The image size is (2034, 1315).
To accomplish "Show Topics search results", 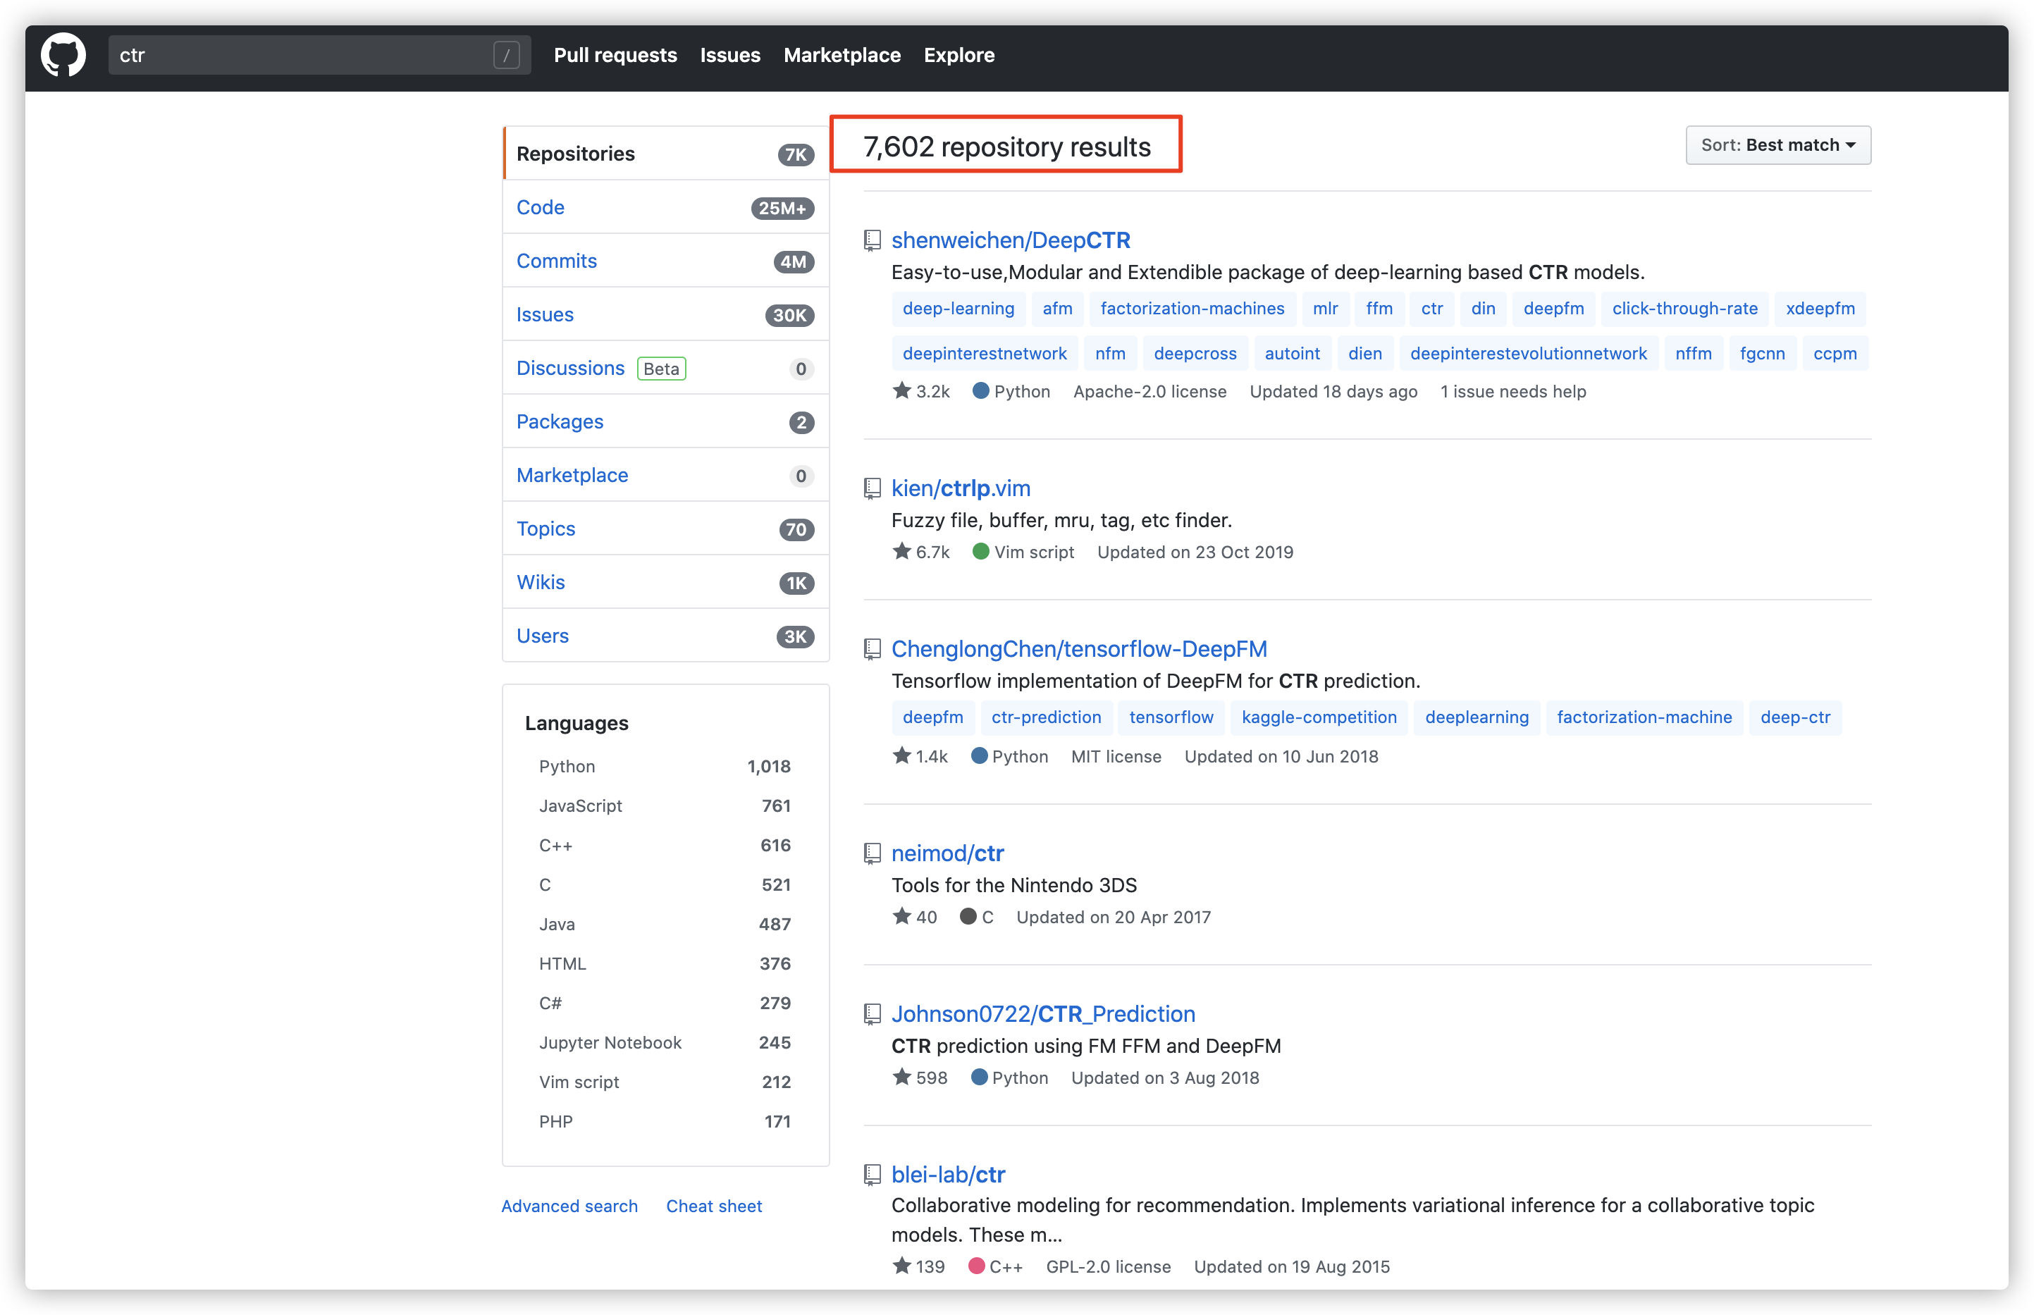I will click(x=665, y=529).
